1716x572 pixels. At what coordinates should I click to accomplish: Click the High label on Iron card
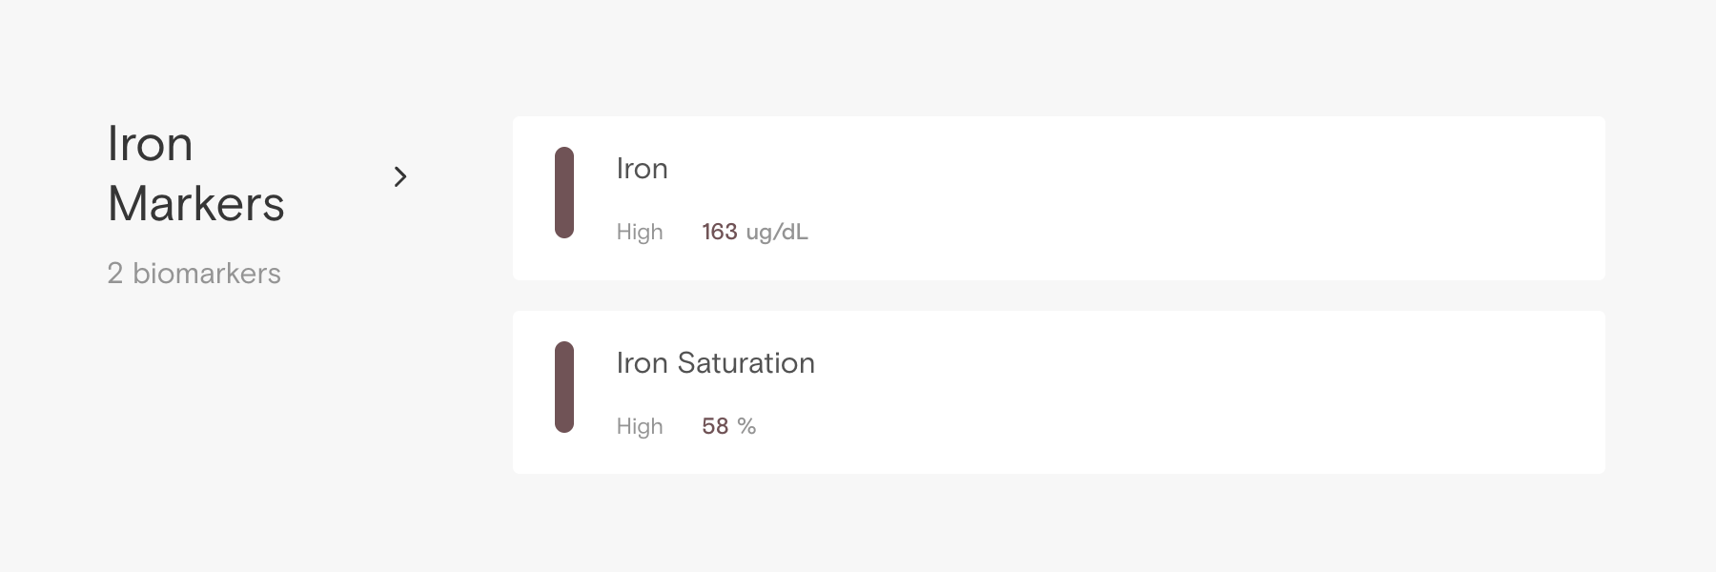click(639, 232)
